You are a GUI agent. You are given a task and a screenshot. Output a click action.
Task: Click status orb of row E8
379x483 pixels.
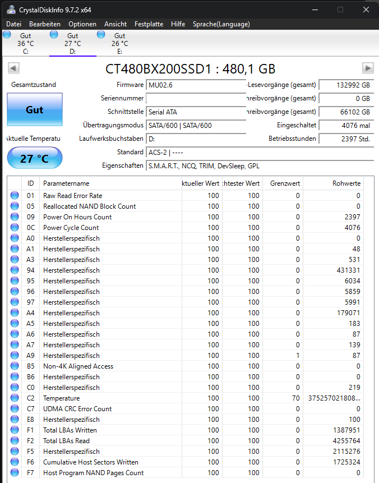pyautogui.click(x=15, y=419)
